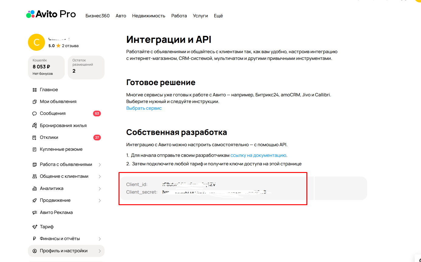Open the Ещё menu in top navigation
The width and height of the screenshot is (421, 262).
218,16
